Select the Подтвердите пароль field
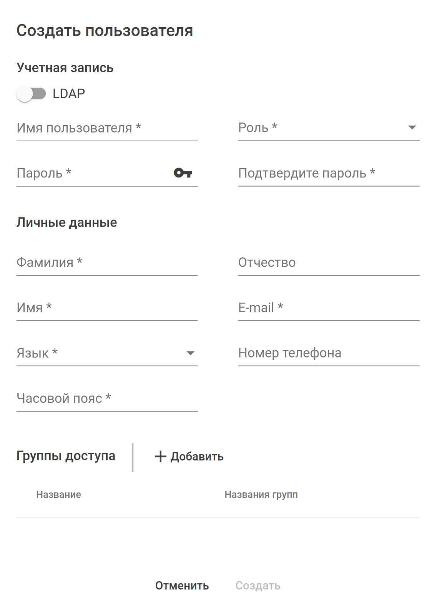 tap(328, 174)
